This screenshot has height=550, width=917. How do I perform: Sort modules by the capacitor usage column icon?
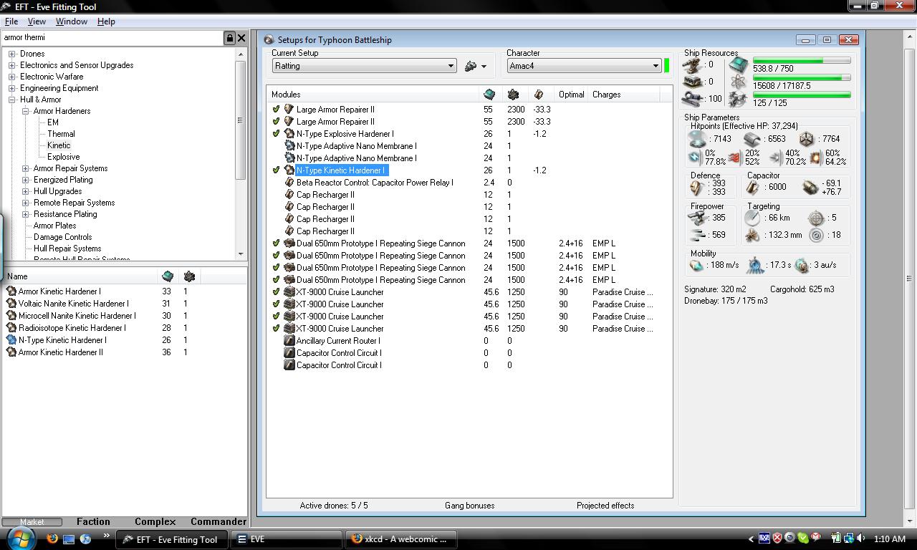[538, 95]
